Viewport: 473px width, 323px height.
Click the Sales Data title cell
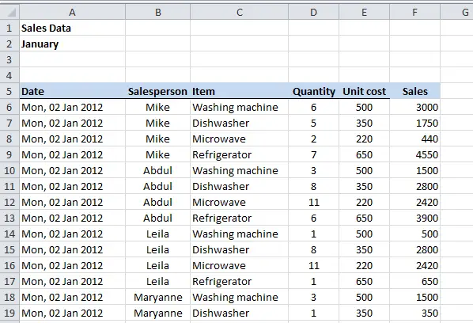(x=73, y=28)
